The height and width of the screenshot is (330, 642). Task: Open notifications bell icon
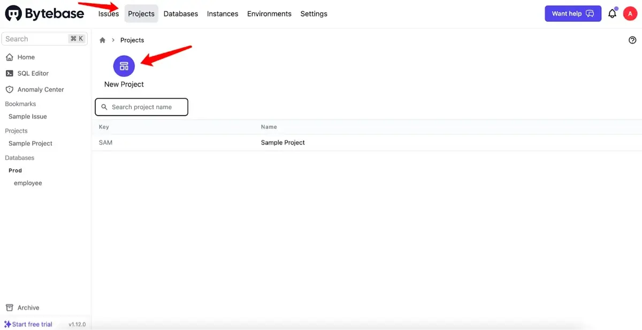click(612, 14)
